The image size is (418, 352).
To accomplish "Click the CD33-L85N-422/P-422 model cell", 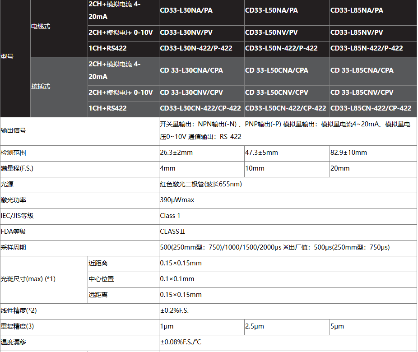I will point(367,48).
